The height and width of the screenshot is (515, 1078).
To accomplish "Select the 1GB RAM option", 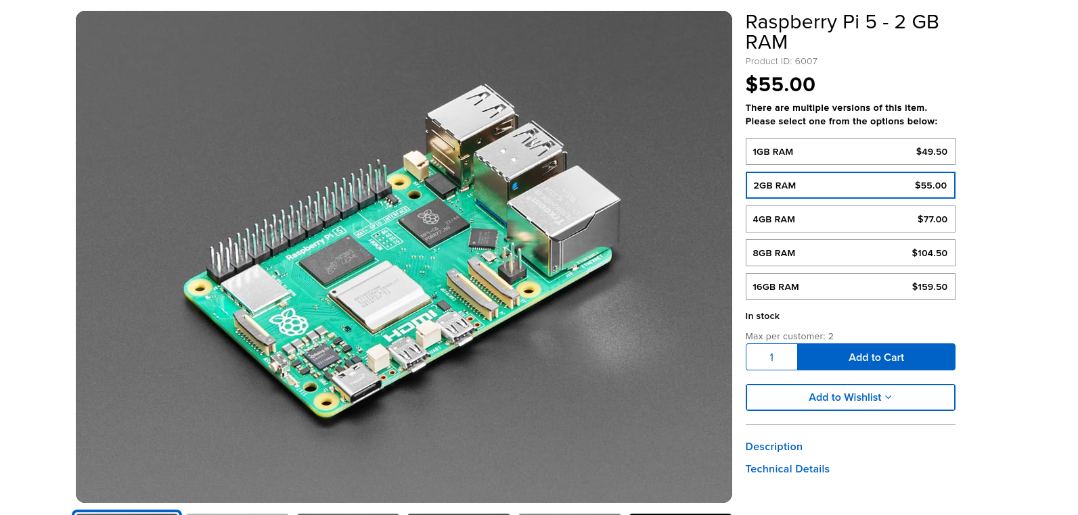I will [850, 151].
